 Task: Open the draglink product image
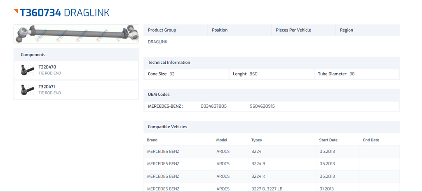tap(76, 34)
